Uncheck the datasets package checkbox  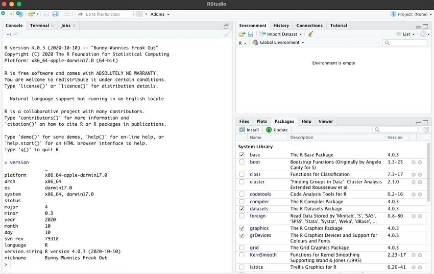point(242,209)
